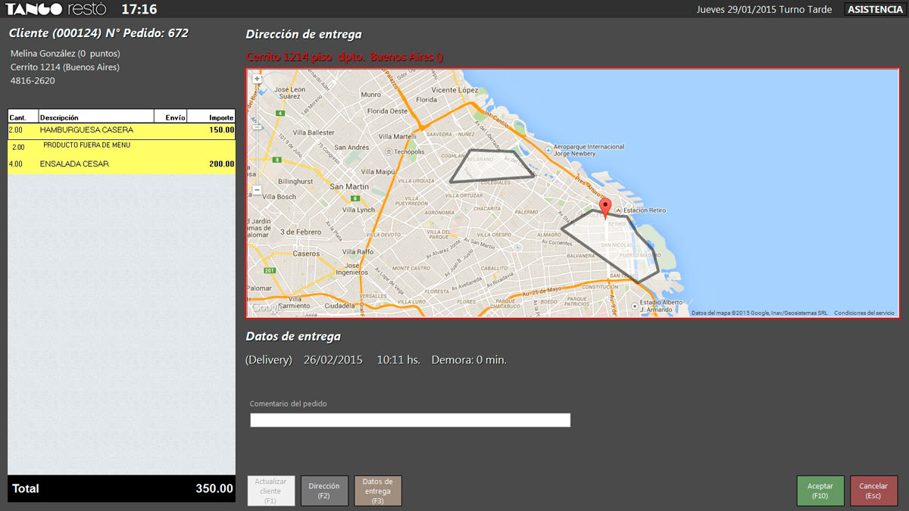Select the HAMBURGUESA CASERA order row
Image resolution: width=909 pixels, height=511 pixels.
coord(121,130)
